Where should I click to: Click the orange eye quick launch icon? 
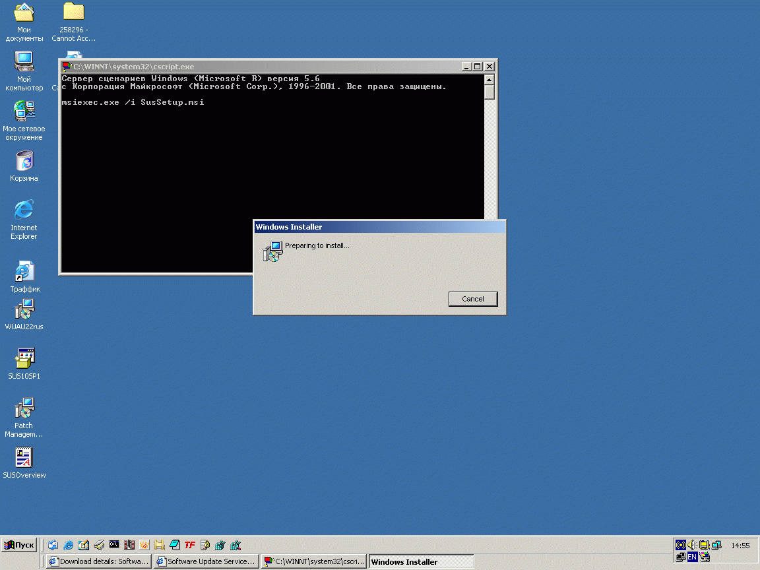144,545
